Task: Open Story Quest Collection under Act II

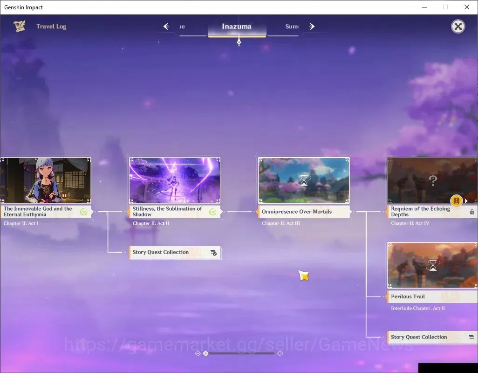Action: (175, 253)
